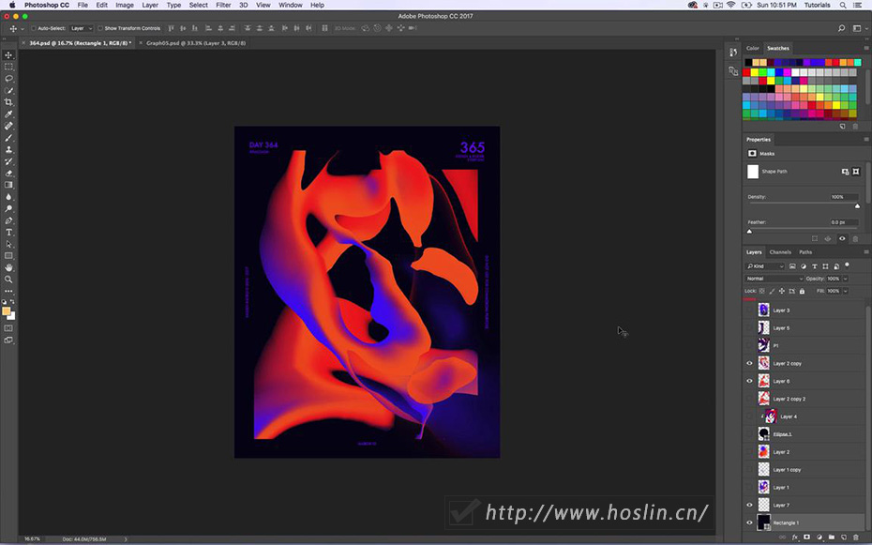
Task: Click the layer style fx icon
Action: coord(795,537)
